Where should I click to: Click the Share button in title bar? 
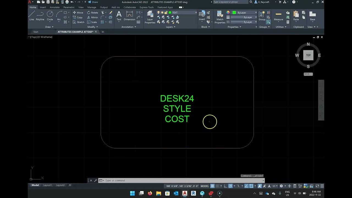pyautogui.click(x=93, y=2)
